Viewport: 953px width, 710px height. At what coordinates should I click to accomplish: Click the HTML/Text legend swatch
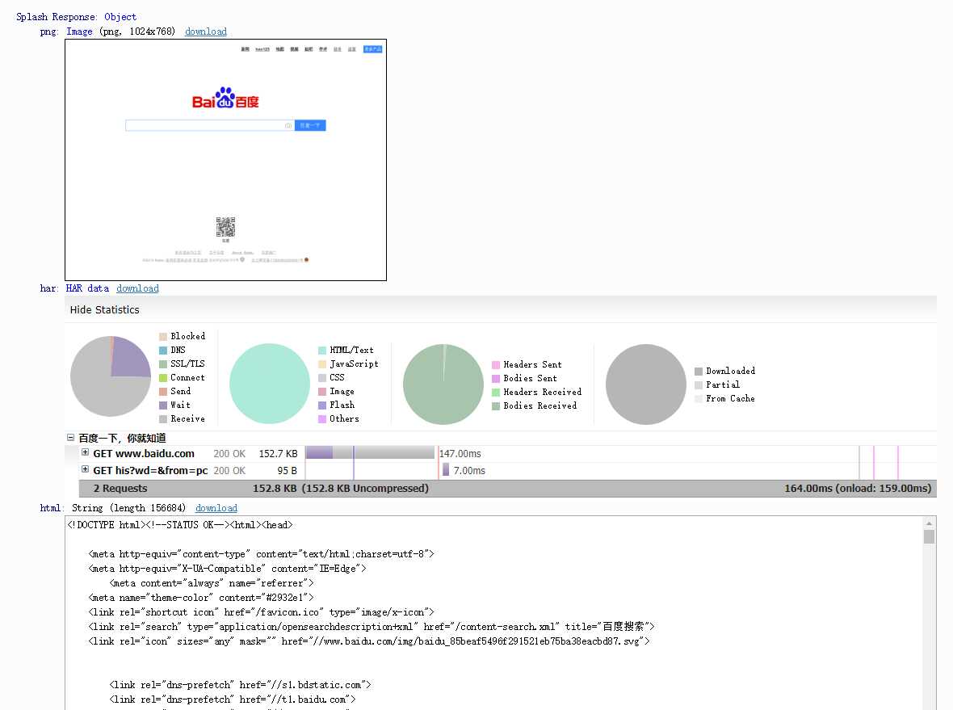(x=322, y=350)
